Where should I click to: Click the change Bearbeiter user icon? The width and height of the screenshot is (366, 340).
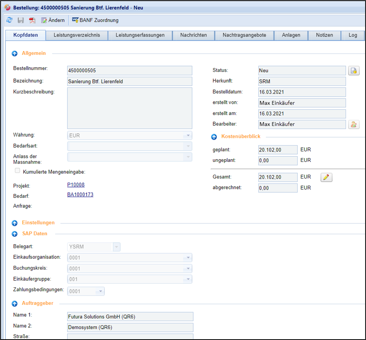pyautogui.click(x=354, y=124)
